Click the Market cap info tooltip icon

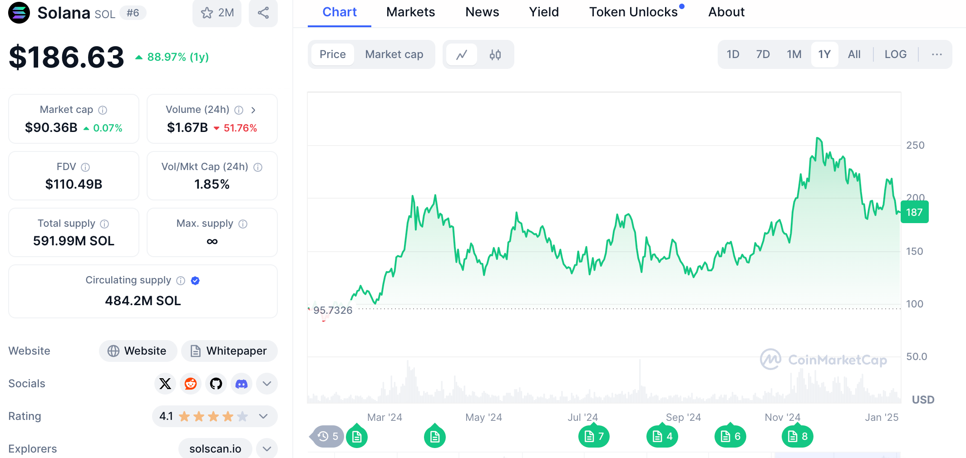coord(102,110)
